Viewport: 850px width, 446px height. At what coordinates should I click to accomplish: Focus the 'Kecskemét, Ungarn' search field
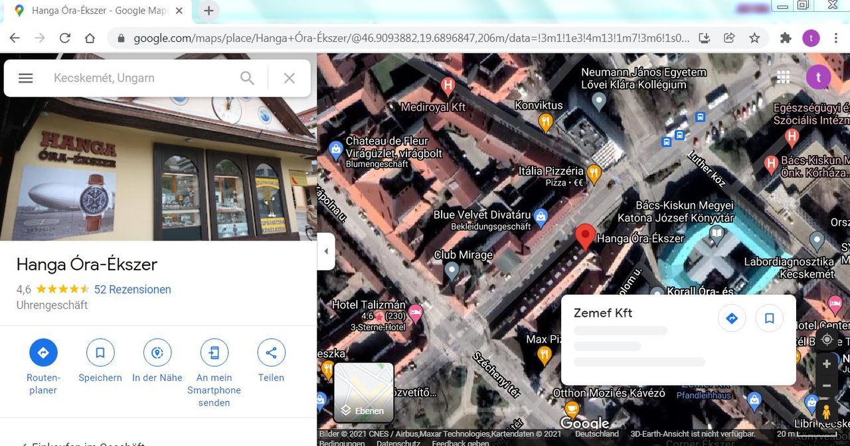[143, 78]
